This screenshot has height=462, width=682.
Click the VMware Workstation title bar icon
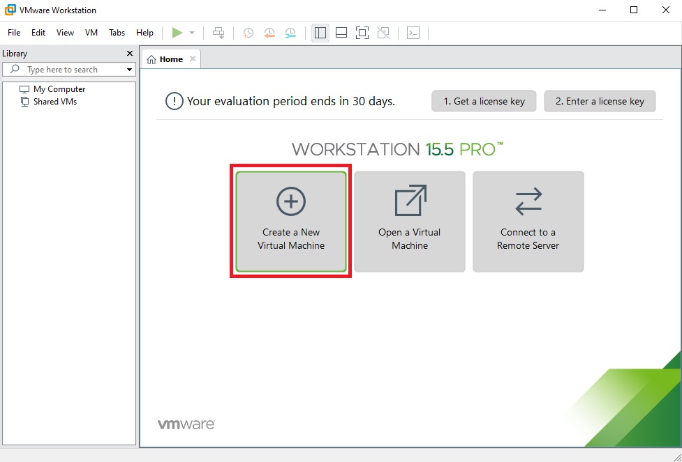tap(10, 10)
